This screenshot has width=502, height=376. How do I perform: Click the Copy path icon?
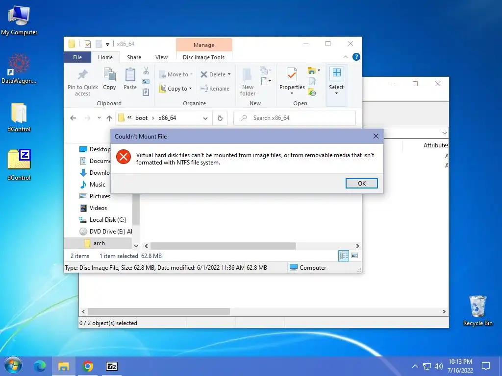coord(146,82)
